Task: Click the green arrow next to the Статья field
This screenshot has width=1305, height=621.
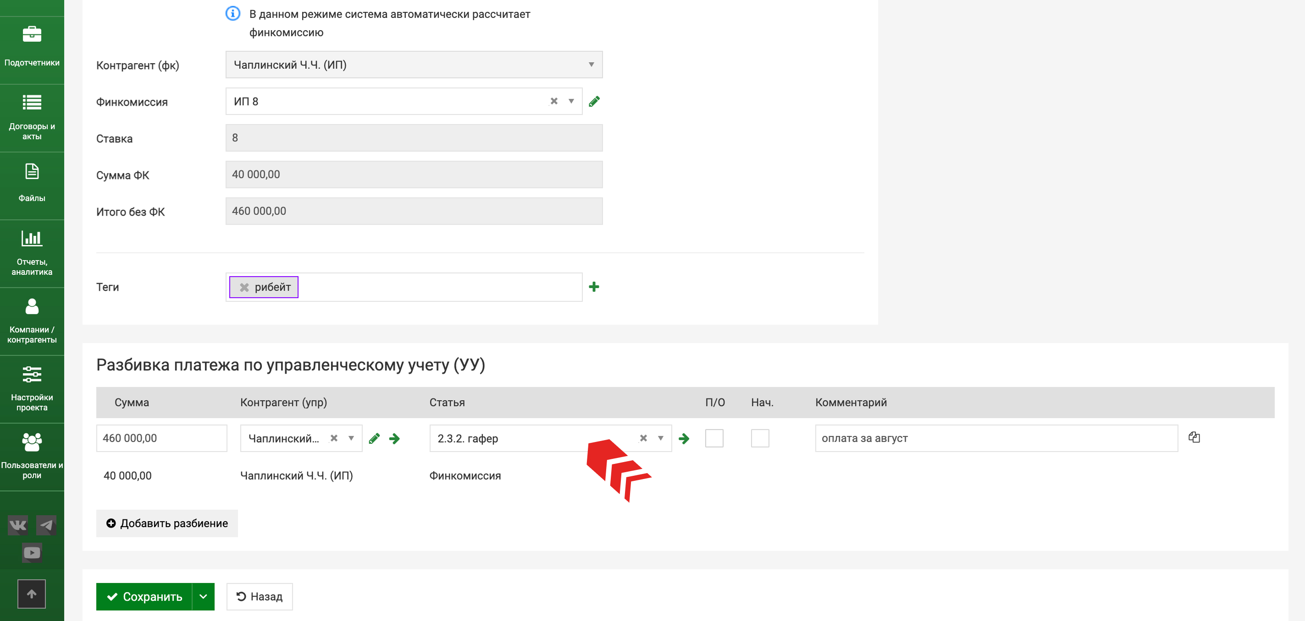Action: tap(683, 438)
